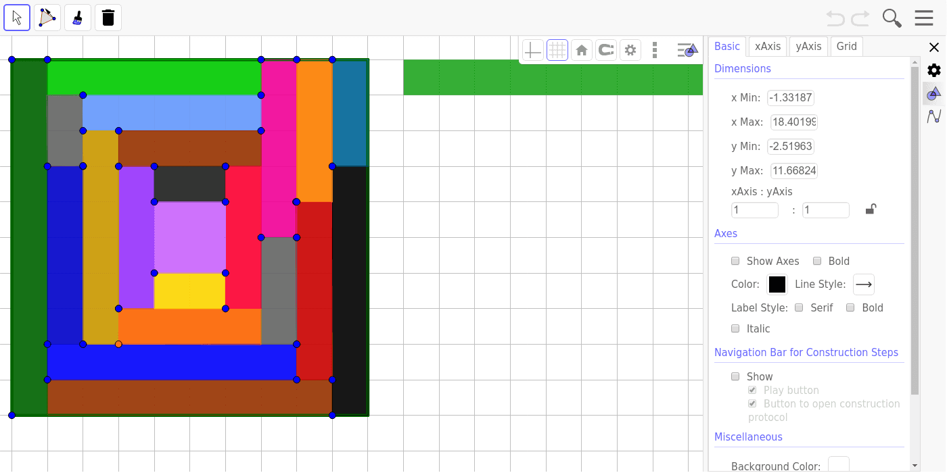
Task: Toggle the axes Bold checkbox
Action: 817,261
